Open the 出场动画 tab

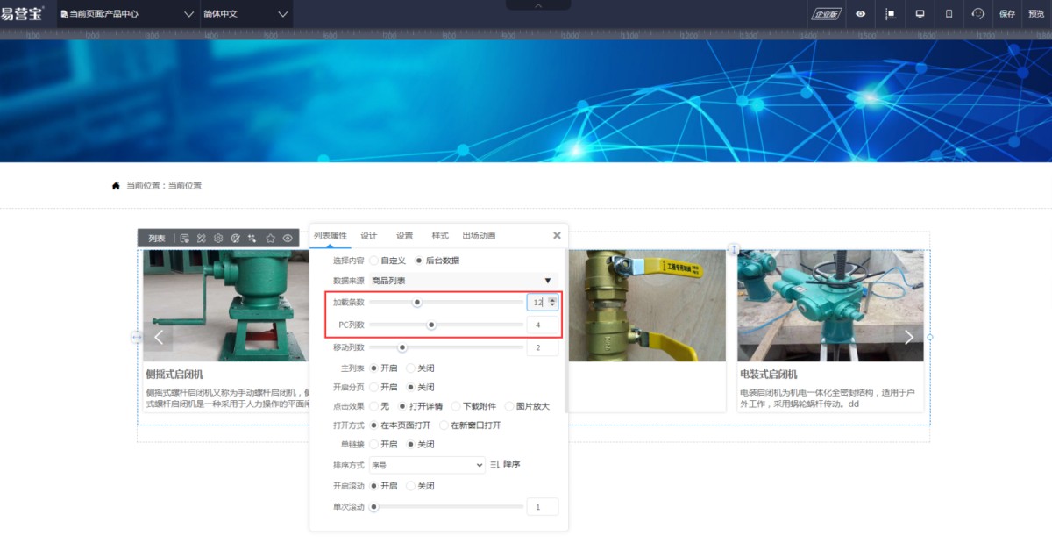click(x=479, y=236)
